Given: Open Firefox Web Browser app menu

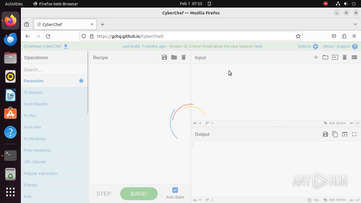Looking at the screenshot, I should click(56, 4).
